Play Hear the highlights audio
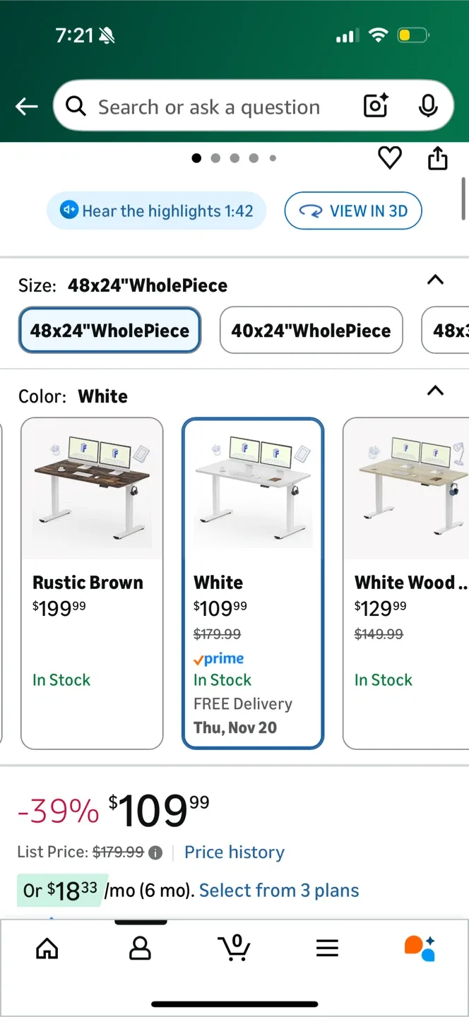 (x=156, y=210)
